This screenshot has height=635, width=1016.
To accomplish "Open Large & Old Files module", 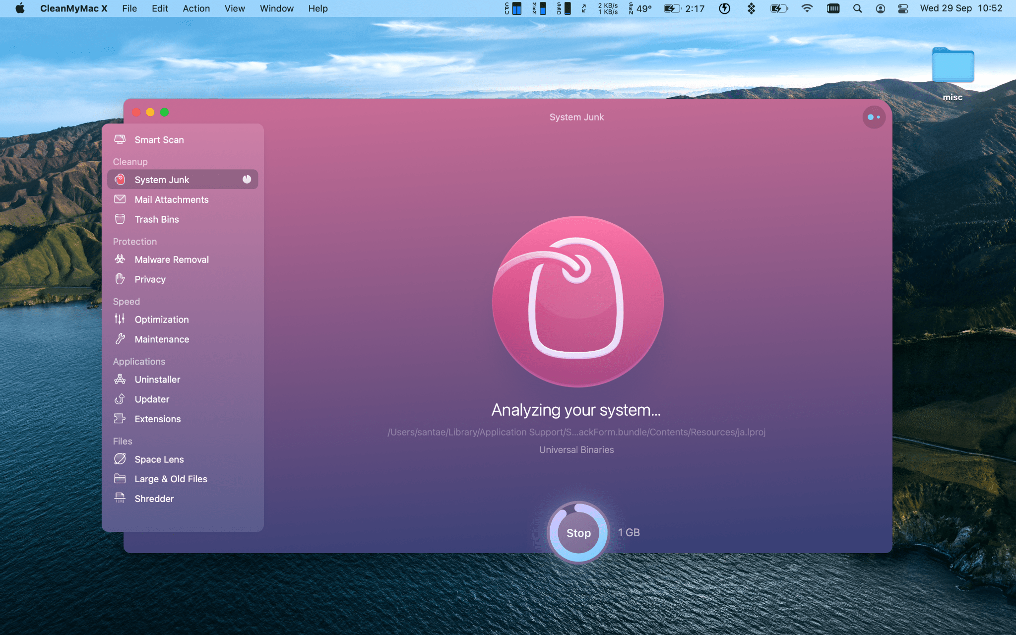I will click(x=183, y=479).
